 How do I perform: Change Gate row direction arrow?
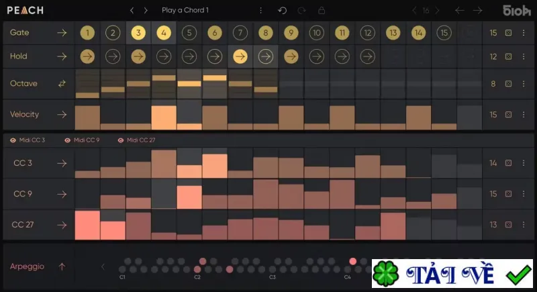click(x=62, y=32)
